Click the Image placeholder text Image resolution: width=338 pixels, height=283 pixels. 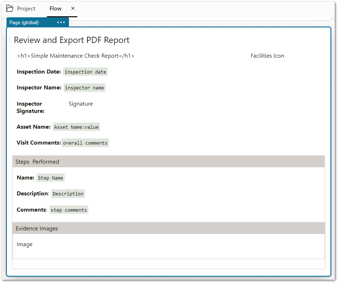25,244
